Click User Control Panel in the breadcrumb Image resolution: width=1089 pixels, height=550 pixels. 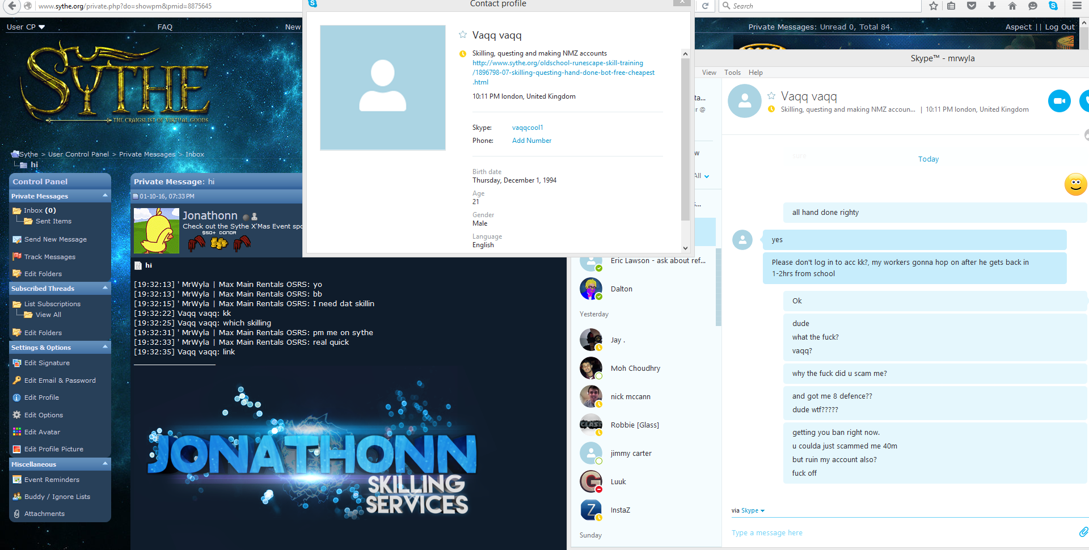78,154
